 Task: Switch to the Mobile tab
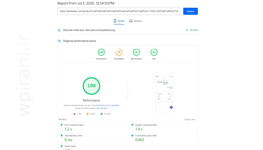click(119, 21)
